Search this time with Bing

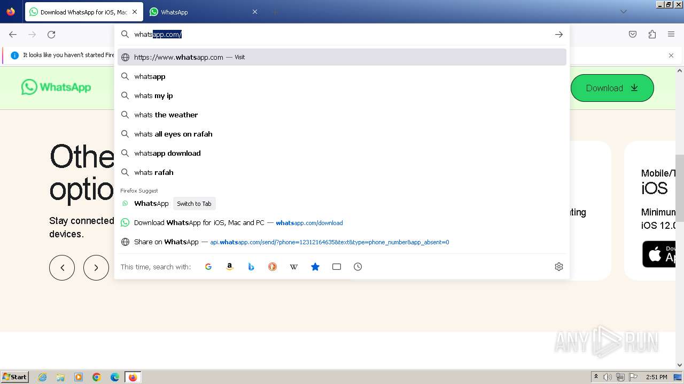pos(251,267)
